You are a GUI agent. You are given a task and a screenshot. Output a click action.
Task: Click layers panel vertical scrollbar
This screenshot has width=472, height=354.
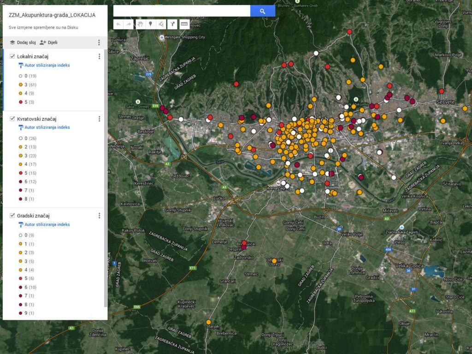106,177
